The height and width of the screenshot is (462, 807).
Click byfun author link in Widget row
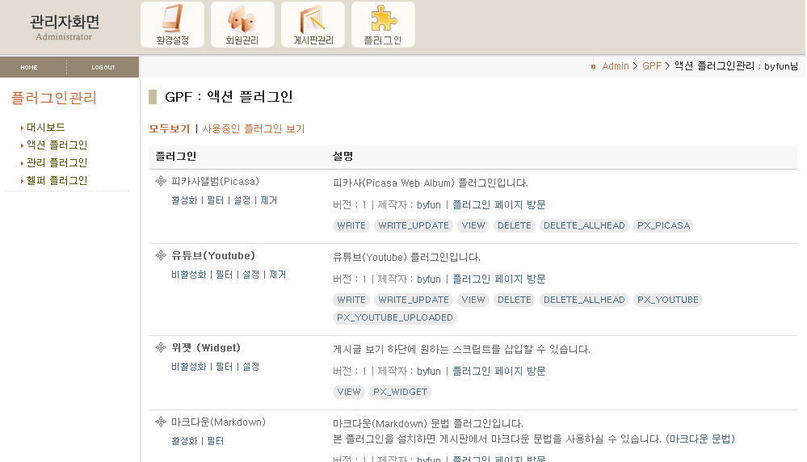429,372
